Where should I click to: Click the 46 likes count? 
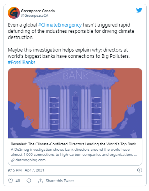pyautogui.click(x=18, y=181)
